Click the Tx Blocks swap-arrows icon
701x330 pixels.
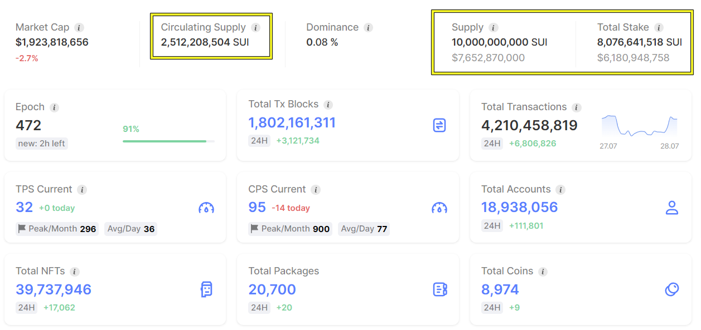[439, 125]
